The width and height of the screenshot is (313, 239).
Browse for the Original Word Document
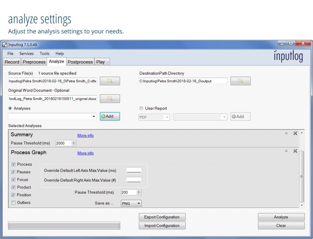coord(110,99)
